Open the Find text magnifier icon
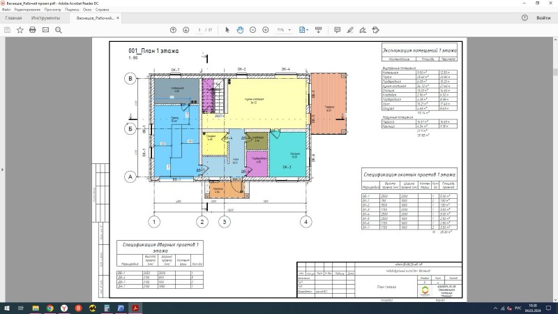This screenshot has width=558, height=314. coord(58,30)
